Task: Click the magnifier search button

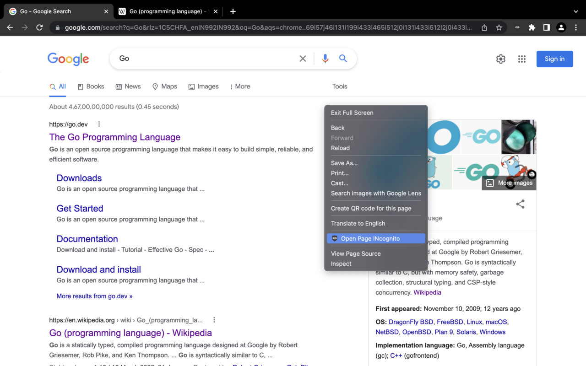Action: click(x=343, y=59)
